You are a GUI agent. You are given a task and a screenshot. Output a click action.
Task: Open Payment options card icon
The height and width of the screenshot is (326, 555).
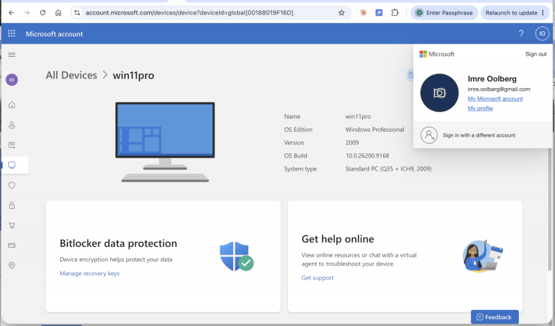tap(12, 246)
